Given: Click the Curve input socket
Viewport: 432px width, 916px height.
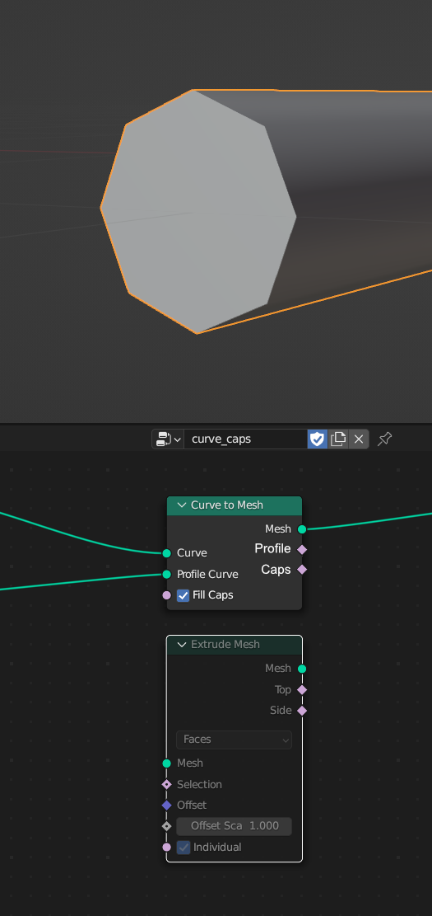Looking at the screenshot, I should [167, 552].
